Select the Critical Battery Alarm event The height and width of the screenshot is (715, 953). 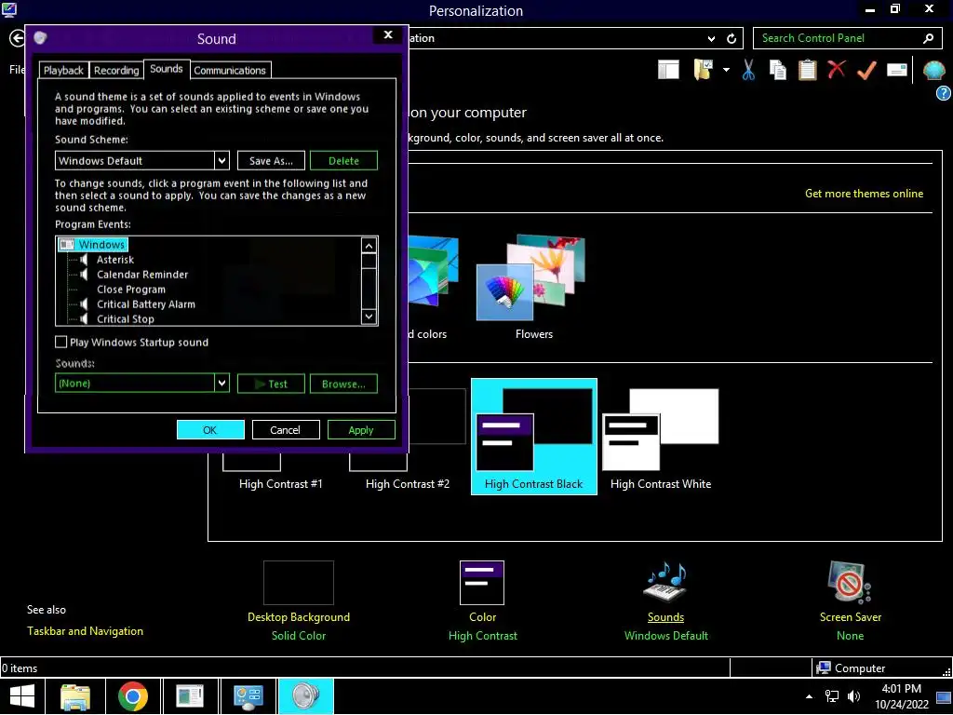(x=146, y=304)
